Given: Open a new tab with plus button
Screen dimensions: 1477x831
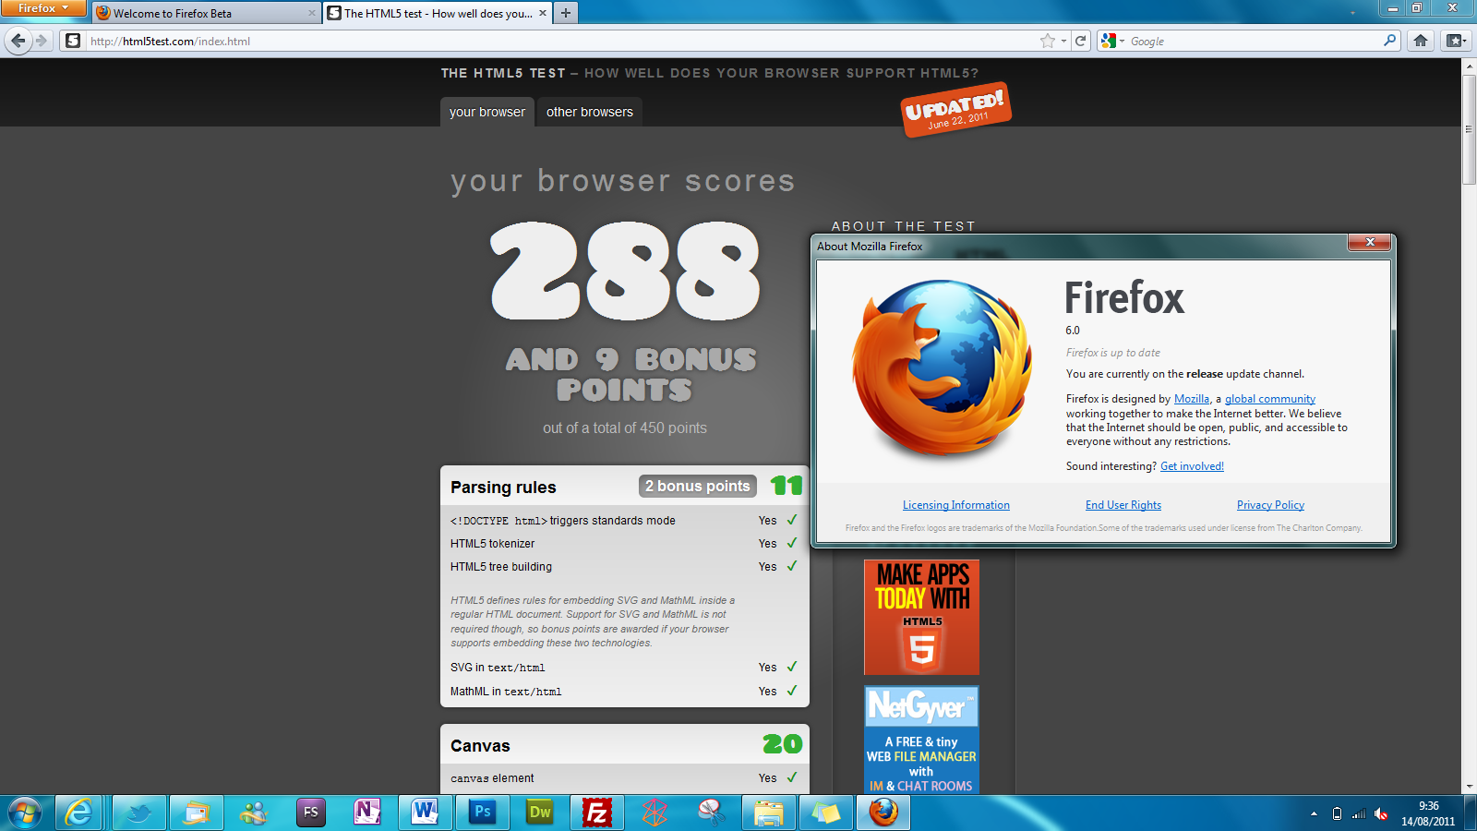Looking at the screenshot, I should (x=566, y=13).
